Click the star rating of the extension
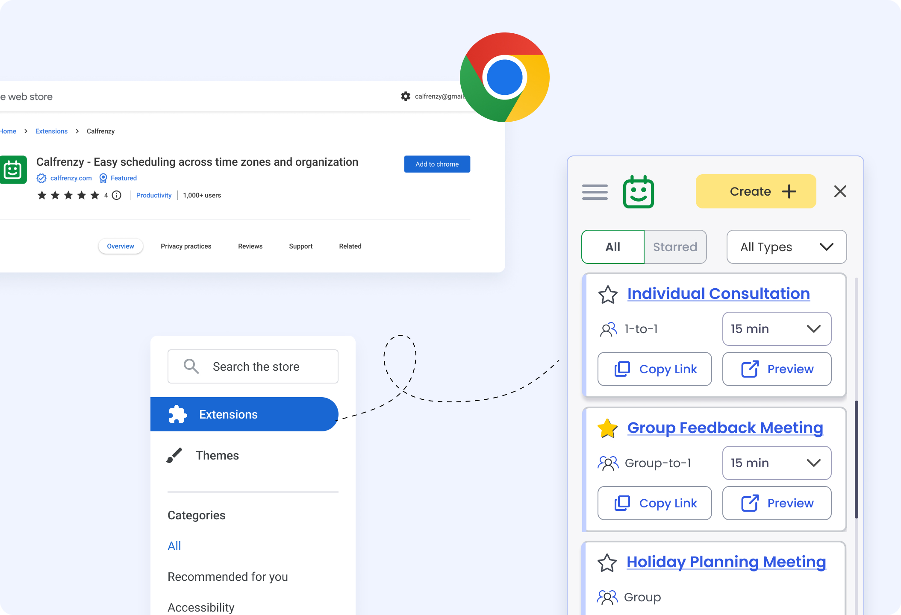Screen dimensions: 901x615 click(x=68, y=195)
